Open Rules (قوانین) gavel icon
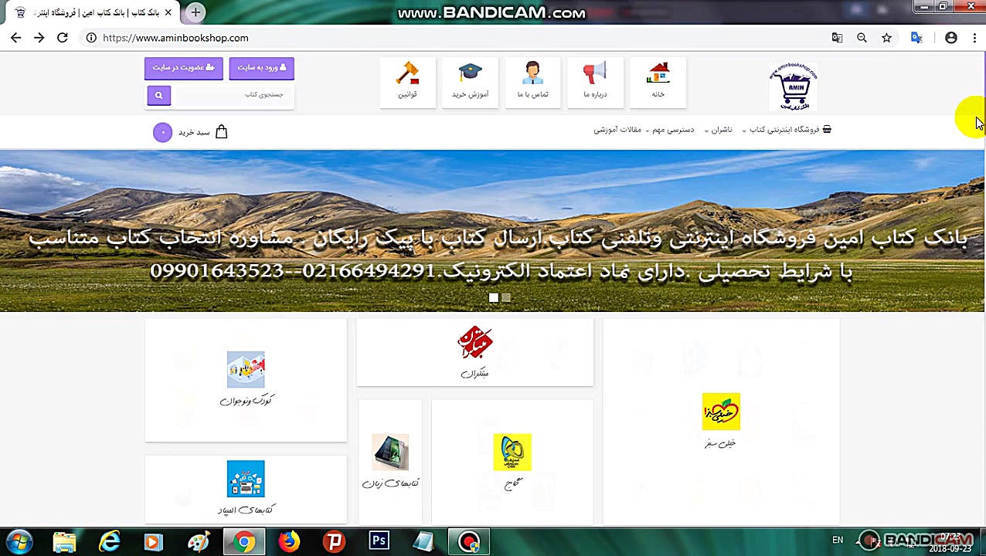The image size is (986, 556). (x=407, y=73)
